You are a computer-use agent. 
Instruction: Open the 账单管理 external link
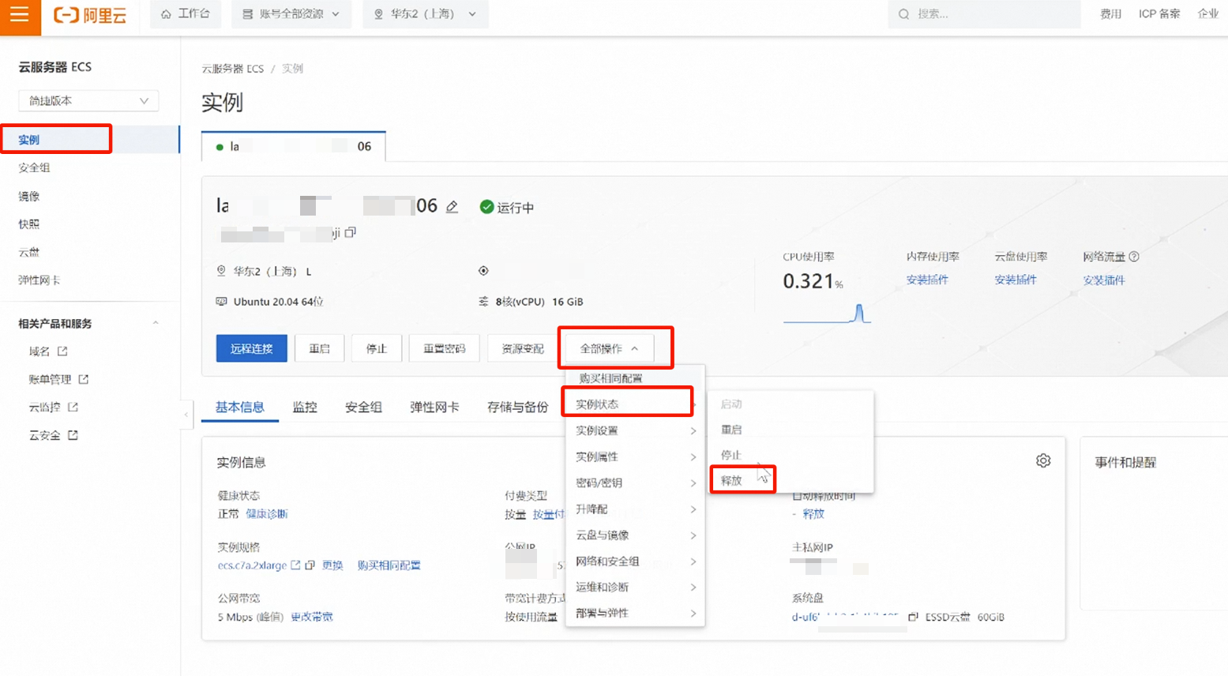(x=58, y=380)
